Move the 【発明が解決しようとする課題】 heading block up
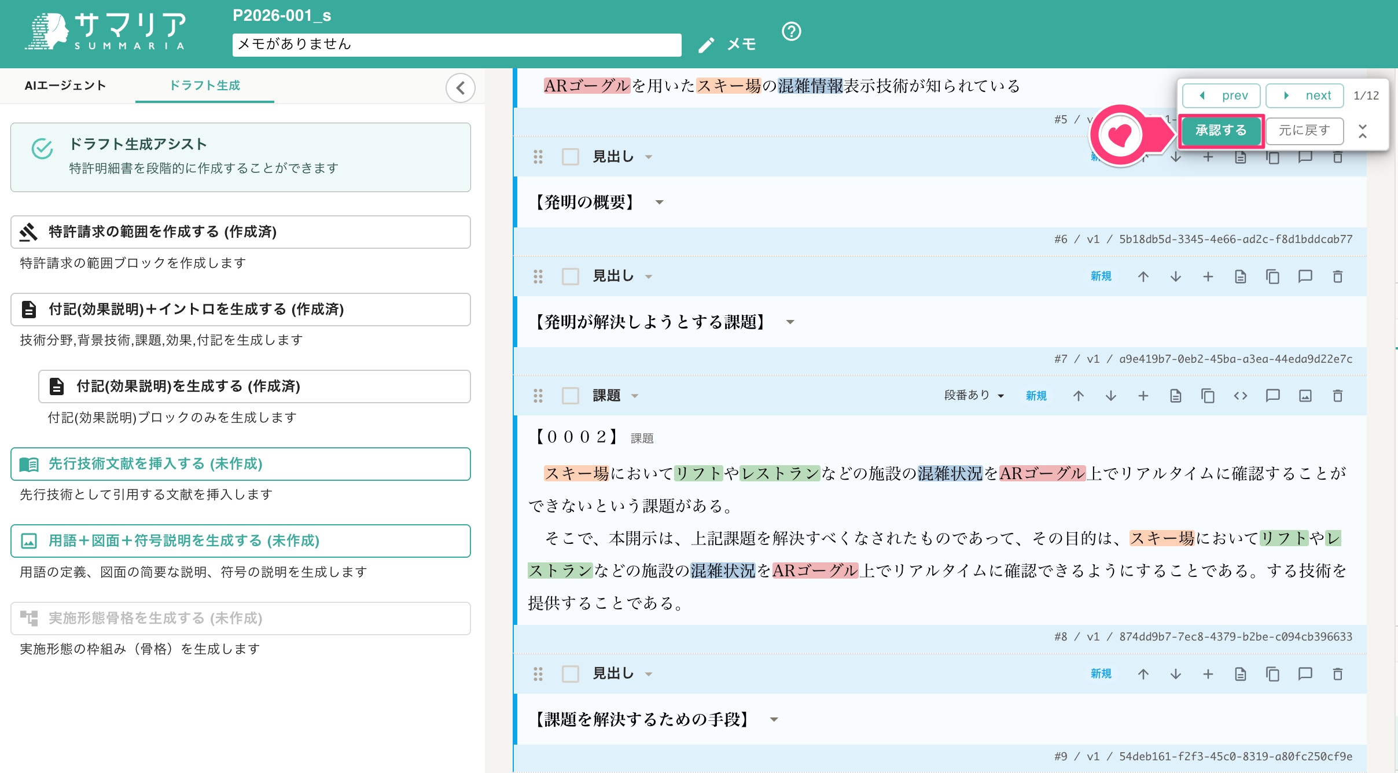The width and height of the screenshot is (1398, 773). (1143, 277)
